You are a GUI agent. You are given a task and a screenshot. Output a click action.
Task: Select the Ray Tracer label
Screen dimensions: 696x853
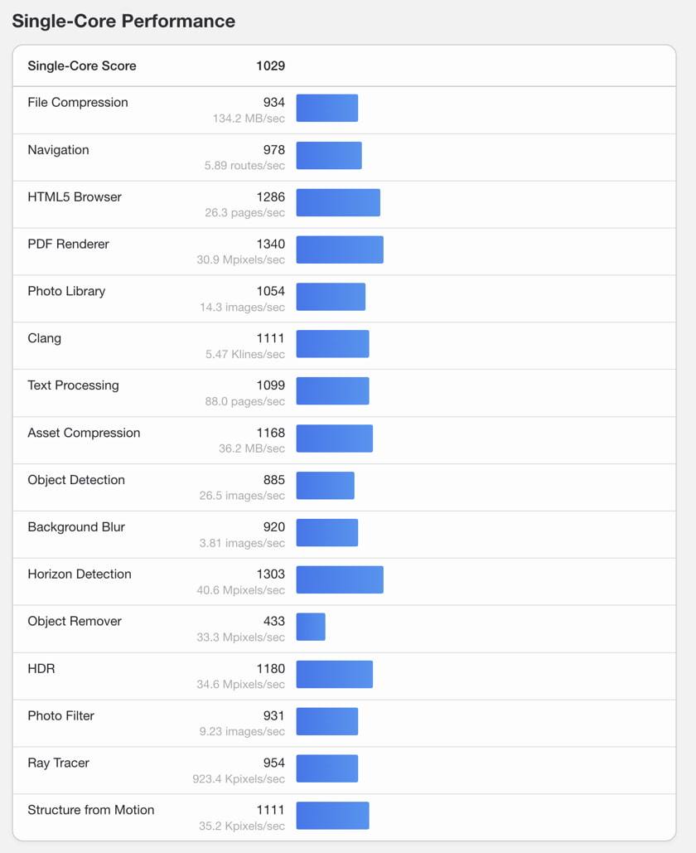pyautogui.click(x=58, y=763)
